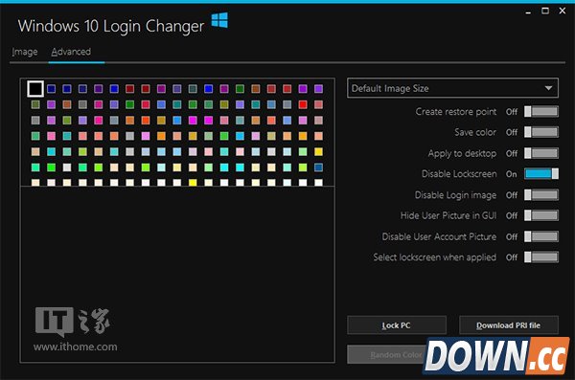The height and width of the screenshot is (380, 575).
Task: Click the 'Windows 10 Login Changer' title text
Action: coord(111,26)
